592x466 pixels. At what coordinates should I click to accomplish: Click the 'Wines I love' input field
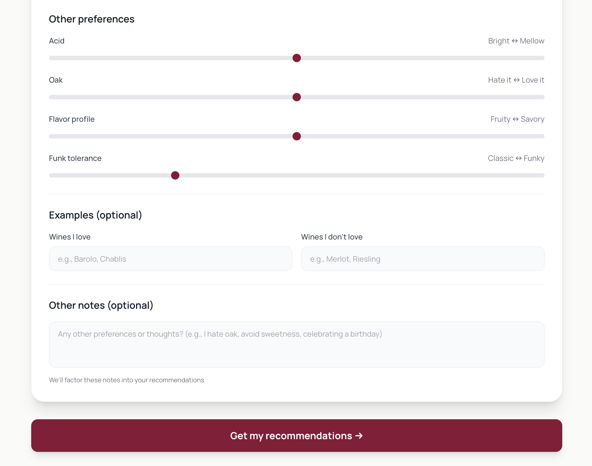click(x=170, y=259)
